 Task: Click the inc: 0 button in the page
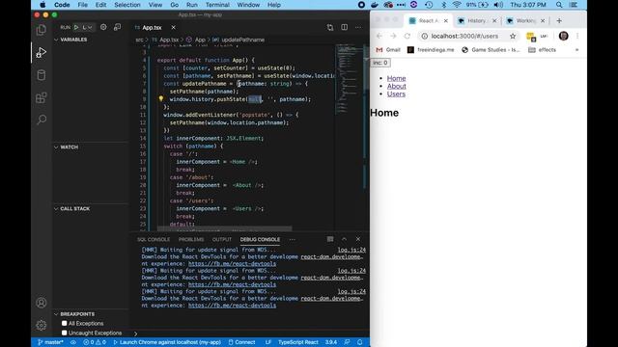[380, 63]
